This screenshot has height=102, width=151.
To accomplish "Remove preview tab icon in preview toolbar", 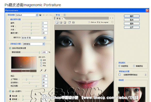I will pos(73,22).
